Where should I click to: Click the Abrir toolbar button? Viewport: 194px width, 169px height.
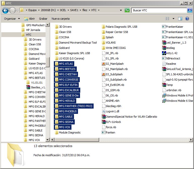[x=30, y=19]
